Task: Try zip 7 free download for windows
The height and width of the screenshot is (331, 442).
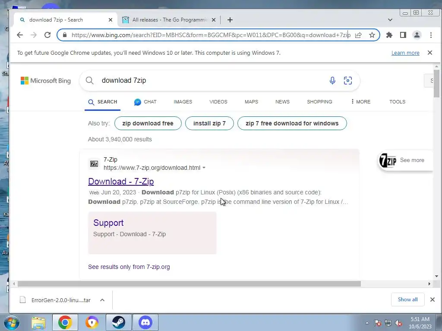Action: 292,123
